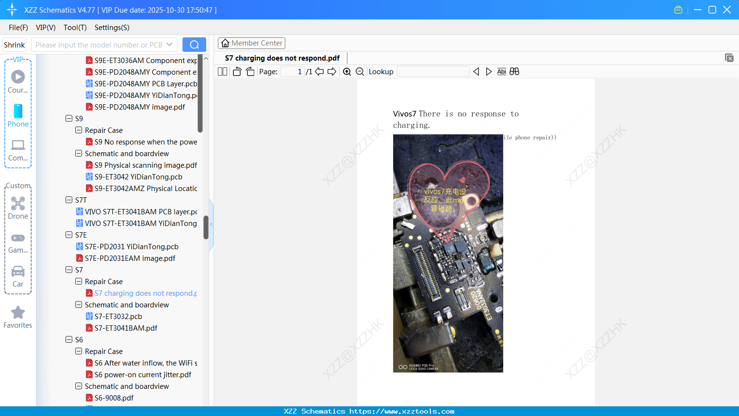
Task: Close the open PDF tab panel icon
Action: pyautogui.click(x=729, y=58)
